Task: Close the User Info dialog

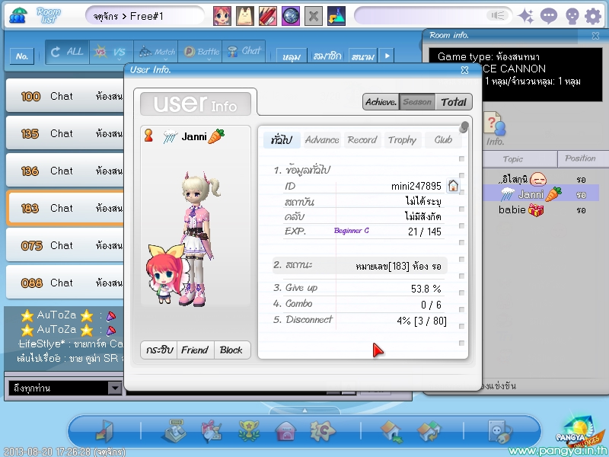Action: click(464, 70)
